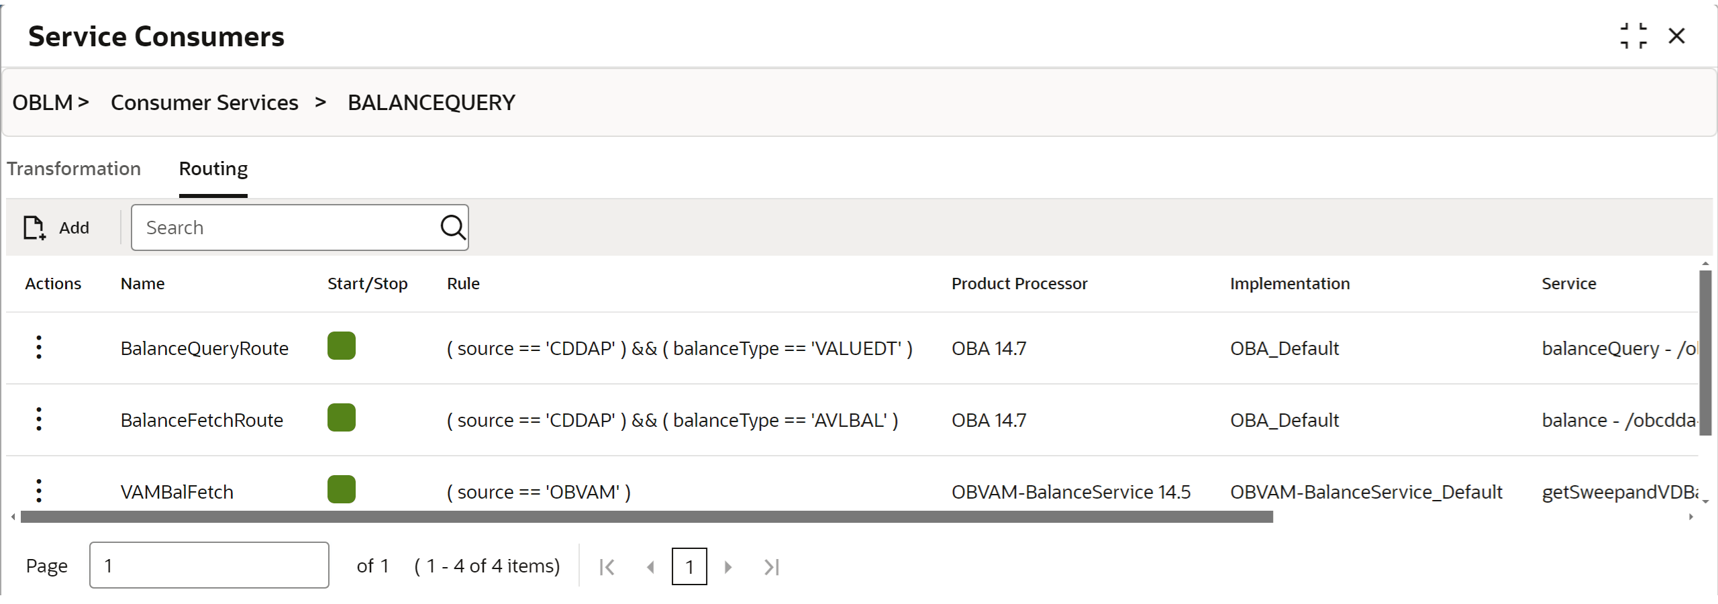Click the Add route document icon

(34, 228)
